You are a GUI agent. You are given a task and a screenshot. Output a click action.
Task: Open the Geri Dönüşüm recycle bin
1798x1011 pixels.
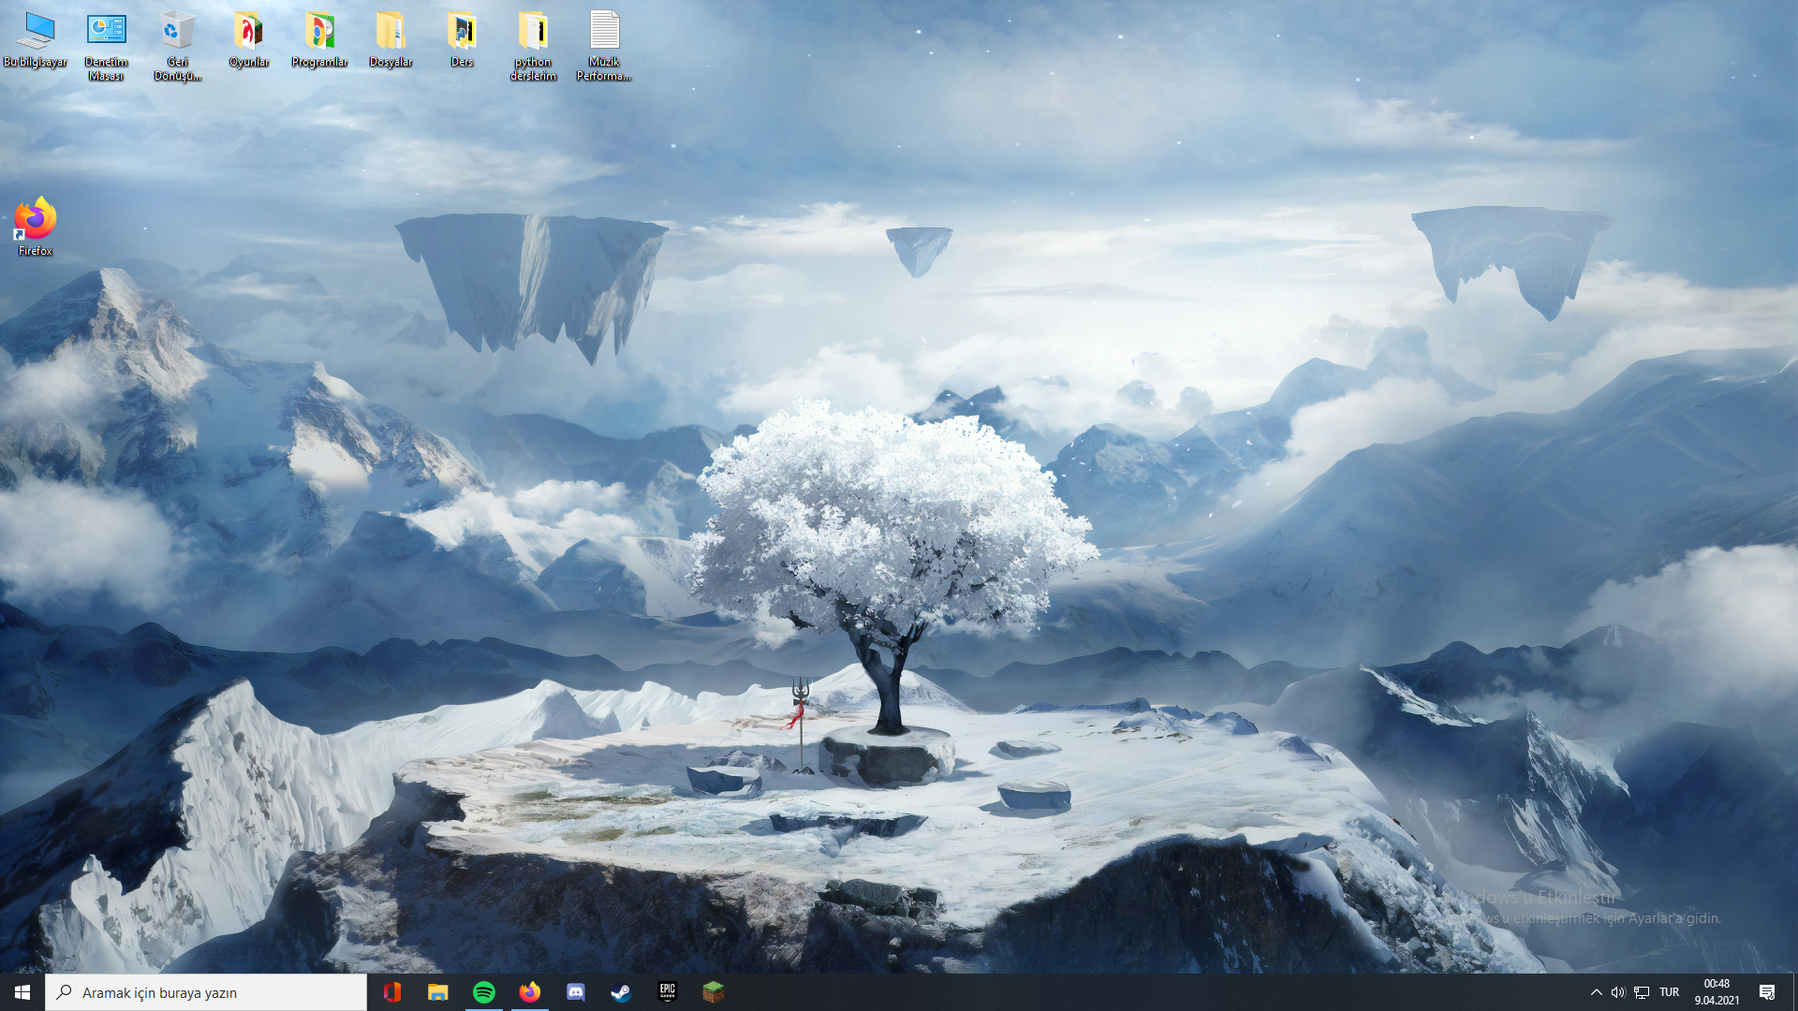point(177,45)
